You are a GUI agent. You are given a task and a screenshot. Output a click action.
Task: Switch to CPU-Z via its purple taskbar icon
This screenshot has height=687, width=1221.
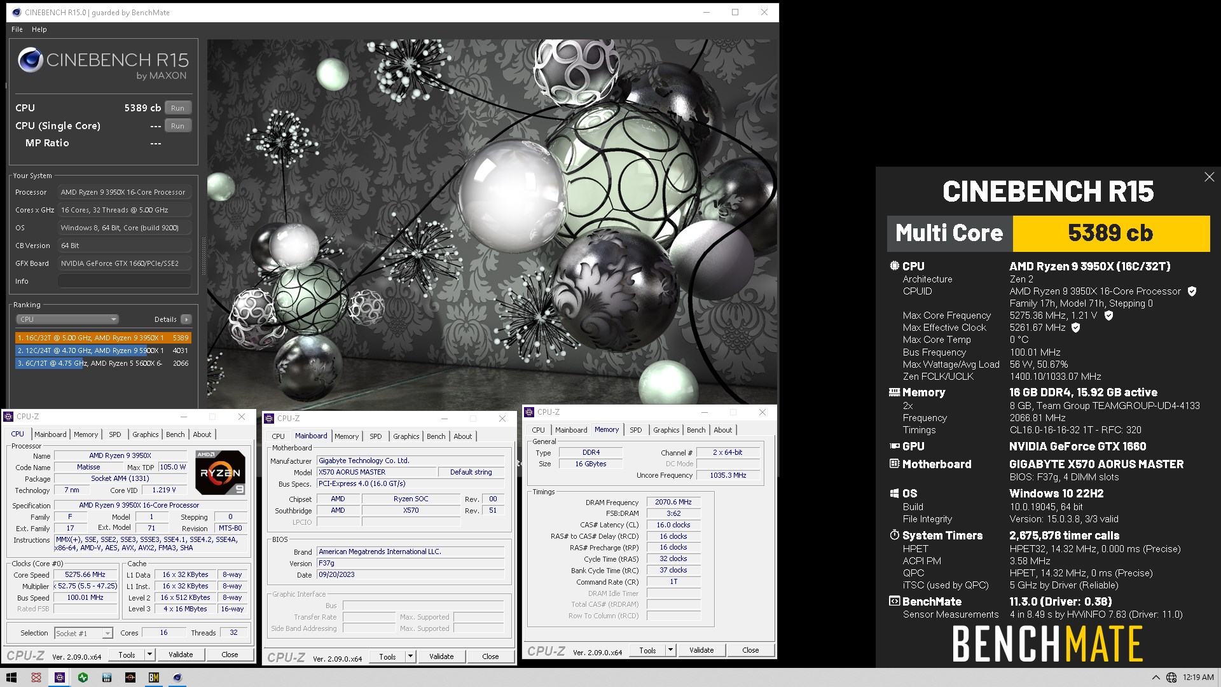coord(60,677)
